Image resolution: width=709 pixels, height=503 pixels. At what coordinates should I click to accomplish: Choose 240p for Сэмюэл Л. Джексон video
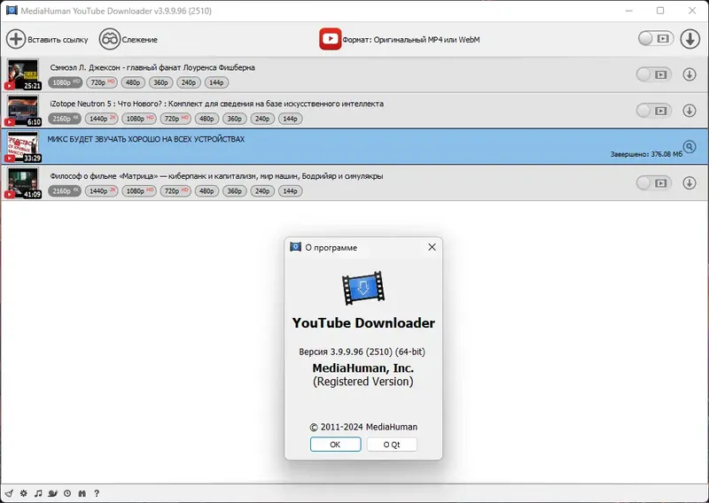click(x=189, y=82)
